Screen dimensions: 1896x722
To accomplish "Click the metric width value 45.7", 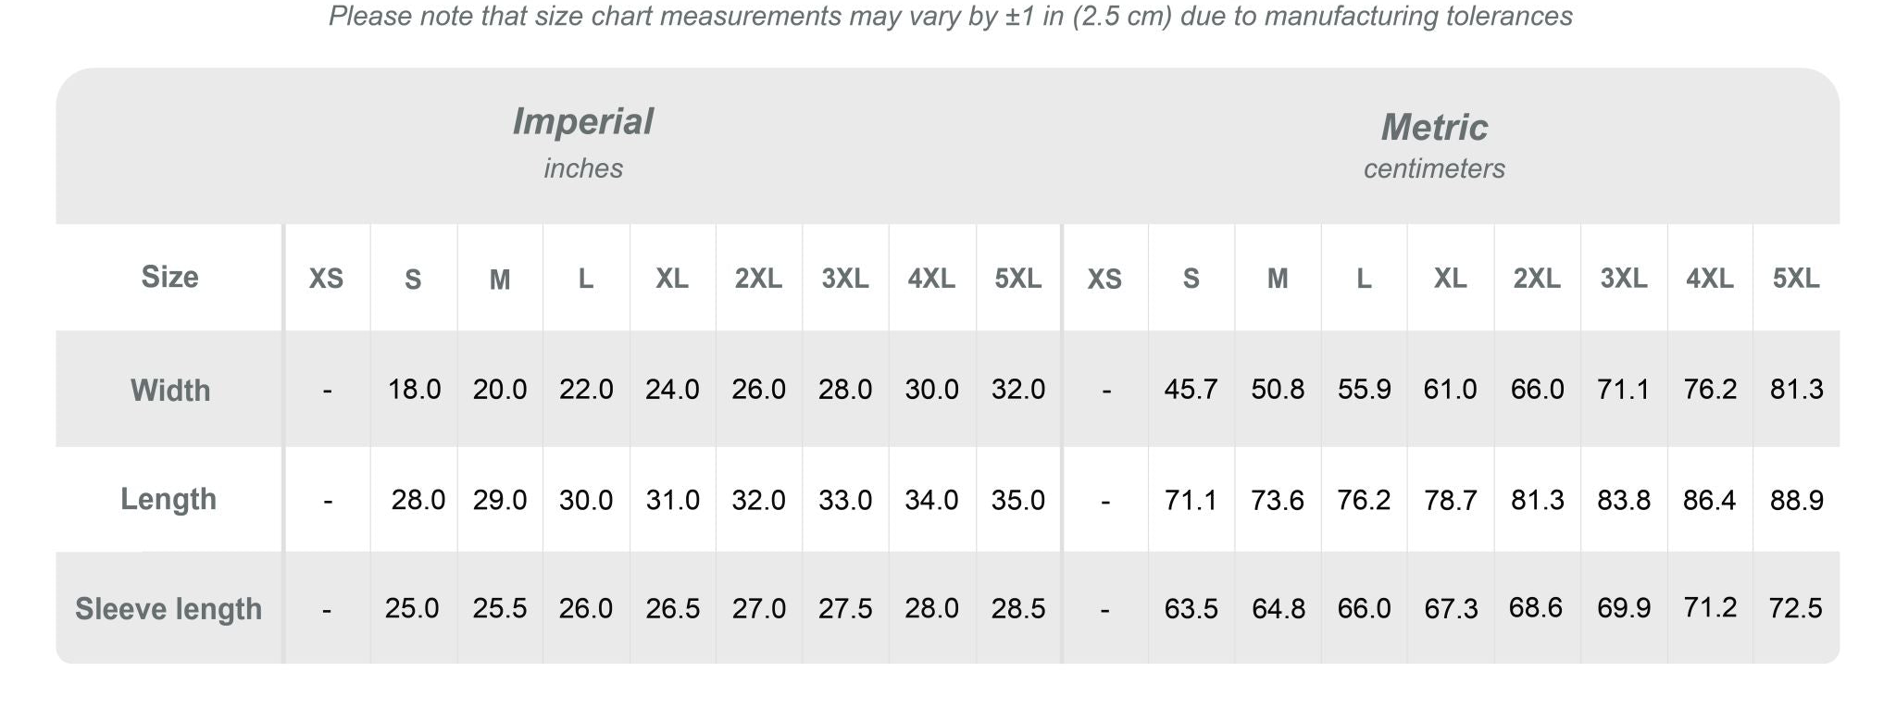I will click(x=1191, y=389).
